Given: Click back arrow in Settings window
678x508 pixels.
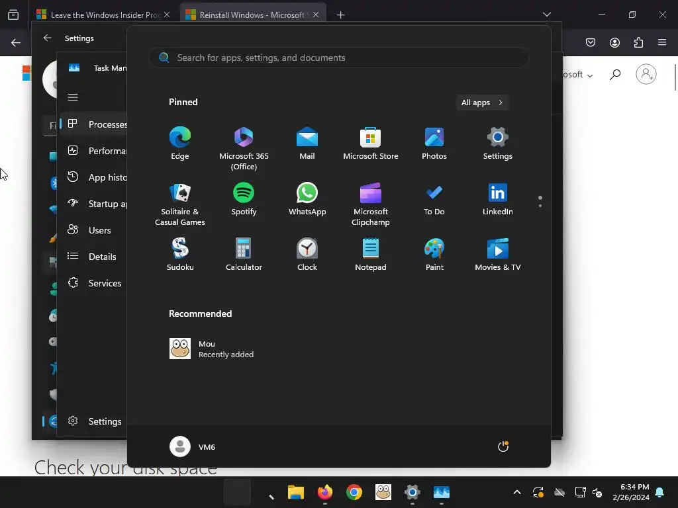Looking at the screenshot, I should coord(48,38).
